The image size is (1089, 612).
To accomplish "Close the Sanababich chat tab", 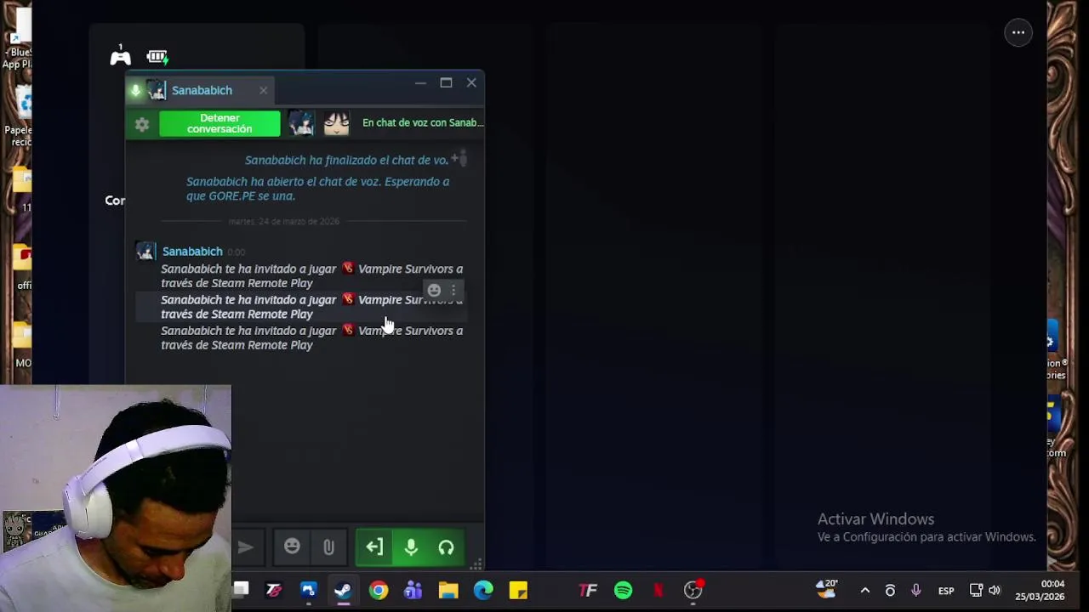I will (263, 90).
